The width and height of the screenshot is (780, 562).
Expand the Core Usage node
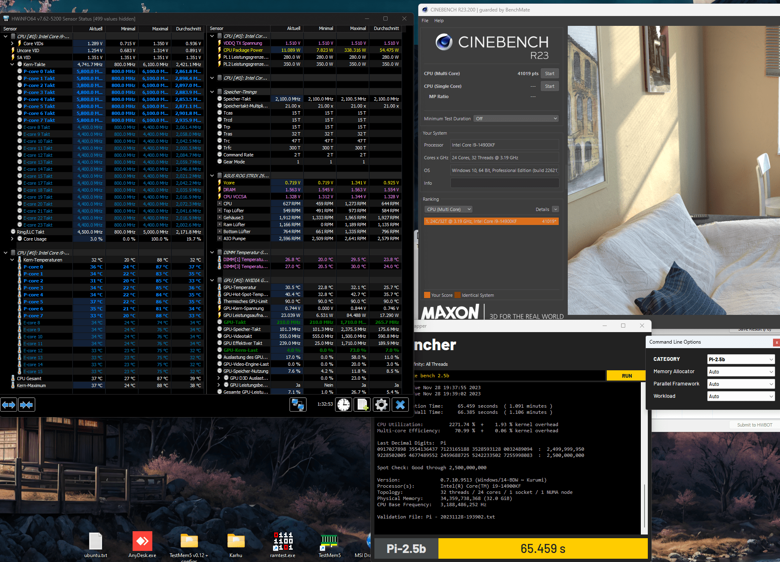[12, 239]
